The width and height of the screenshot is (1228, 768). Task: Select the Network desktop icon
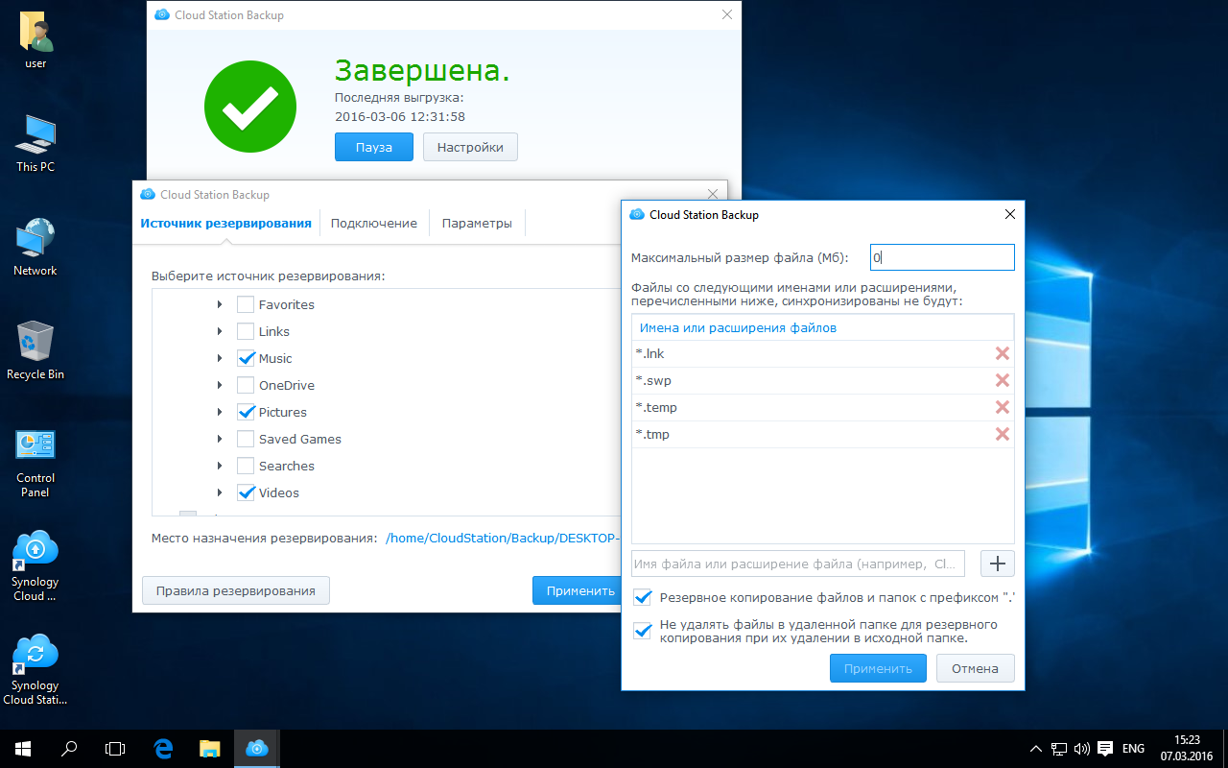[x=35, y=248]
